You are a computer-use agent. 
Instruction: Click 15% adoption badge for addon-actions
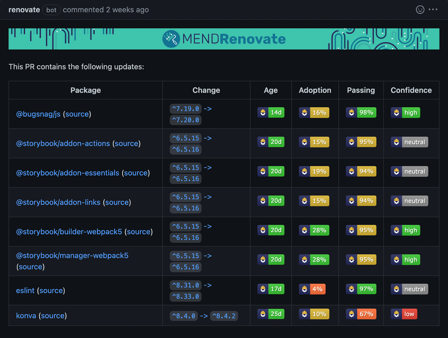pos(314,142)
